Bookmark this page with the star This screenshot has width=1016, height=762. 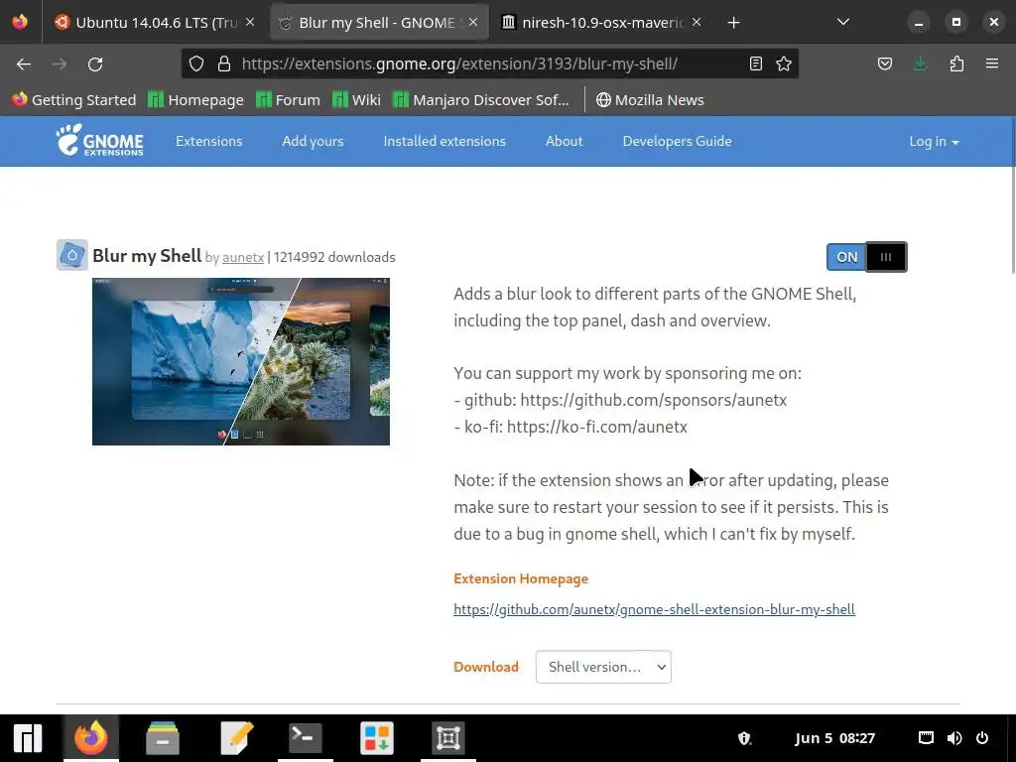tap(784, 63)
